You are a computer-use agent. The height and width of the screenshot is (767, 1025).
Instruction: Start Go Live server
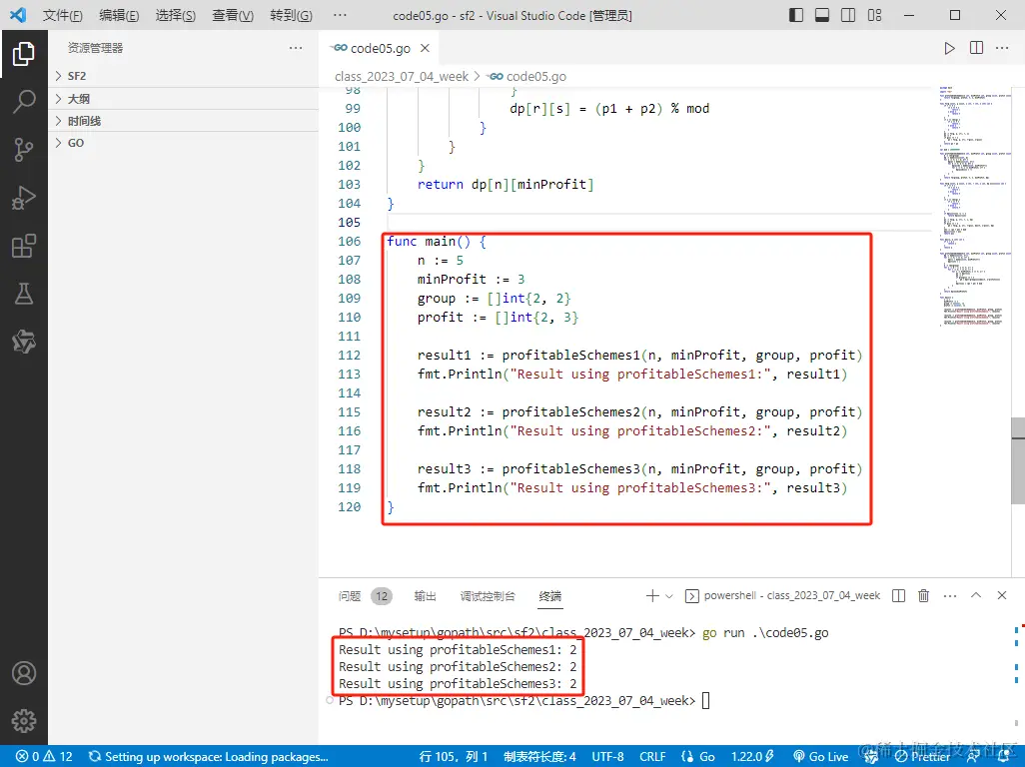click(x=820, y=757)
